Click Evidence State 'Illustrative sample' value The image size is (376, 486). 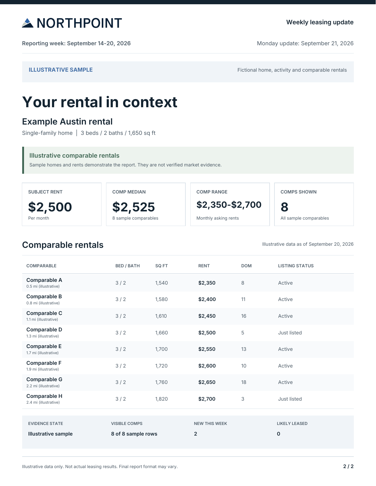tap(50, 434)
